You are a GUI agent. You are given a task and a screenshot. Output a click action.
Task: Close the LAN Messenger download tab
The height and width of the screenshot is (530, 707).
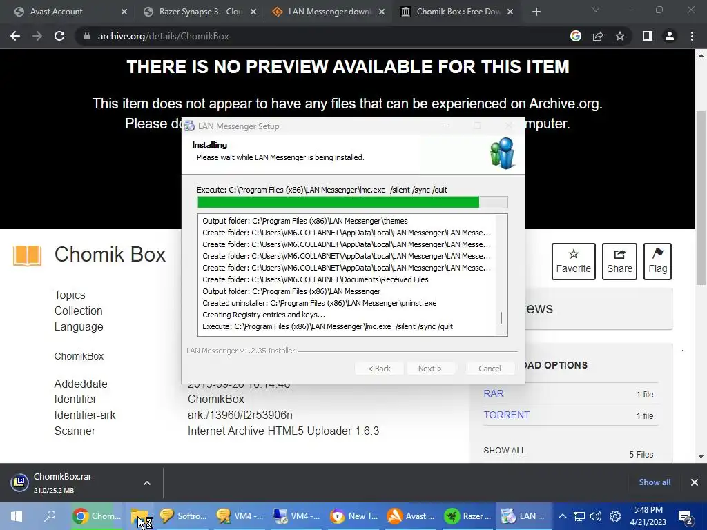point(382,12)
